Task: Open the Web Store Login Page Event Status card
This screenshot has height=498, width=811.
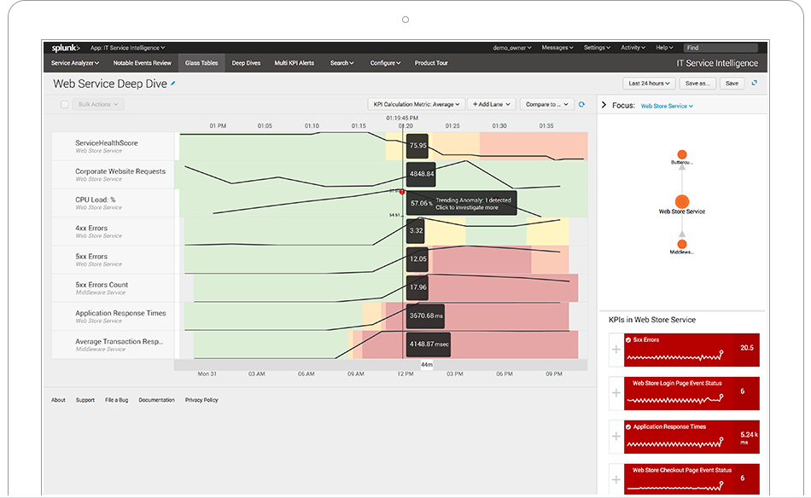Action: click(x=691, y=393)
